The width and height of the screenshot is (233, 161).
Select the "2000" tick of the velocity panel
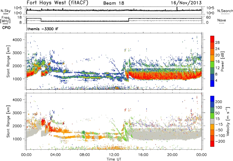click(17, 126)
